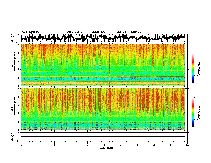
Task: Click the time axis tick label "4"
Action: (88, 145)
